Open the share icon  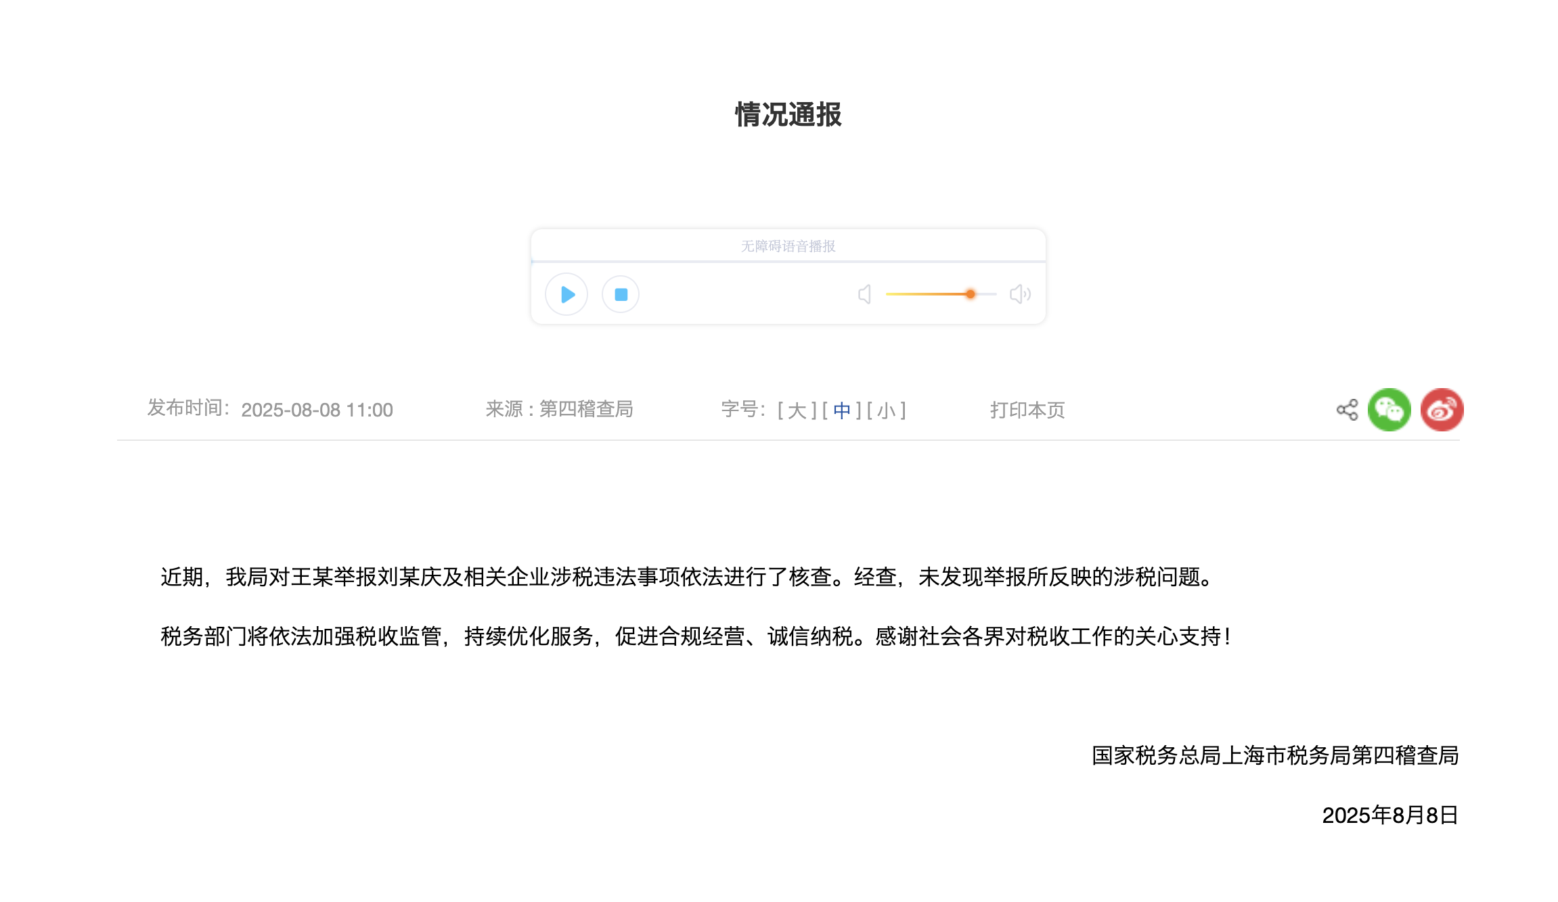tap(1347, 410)
